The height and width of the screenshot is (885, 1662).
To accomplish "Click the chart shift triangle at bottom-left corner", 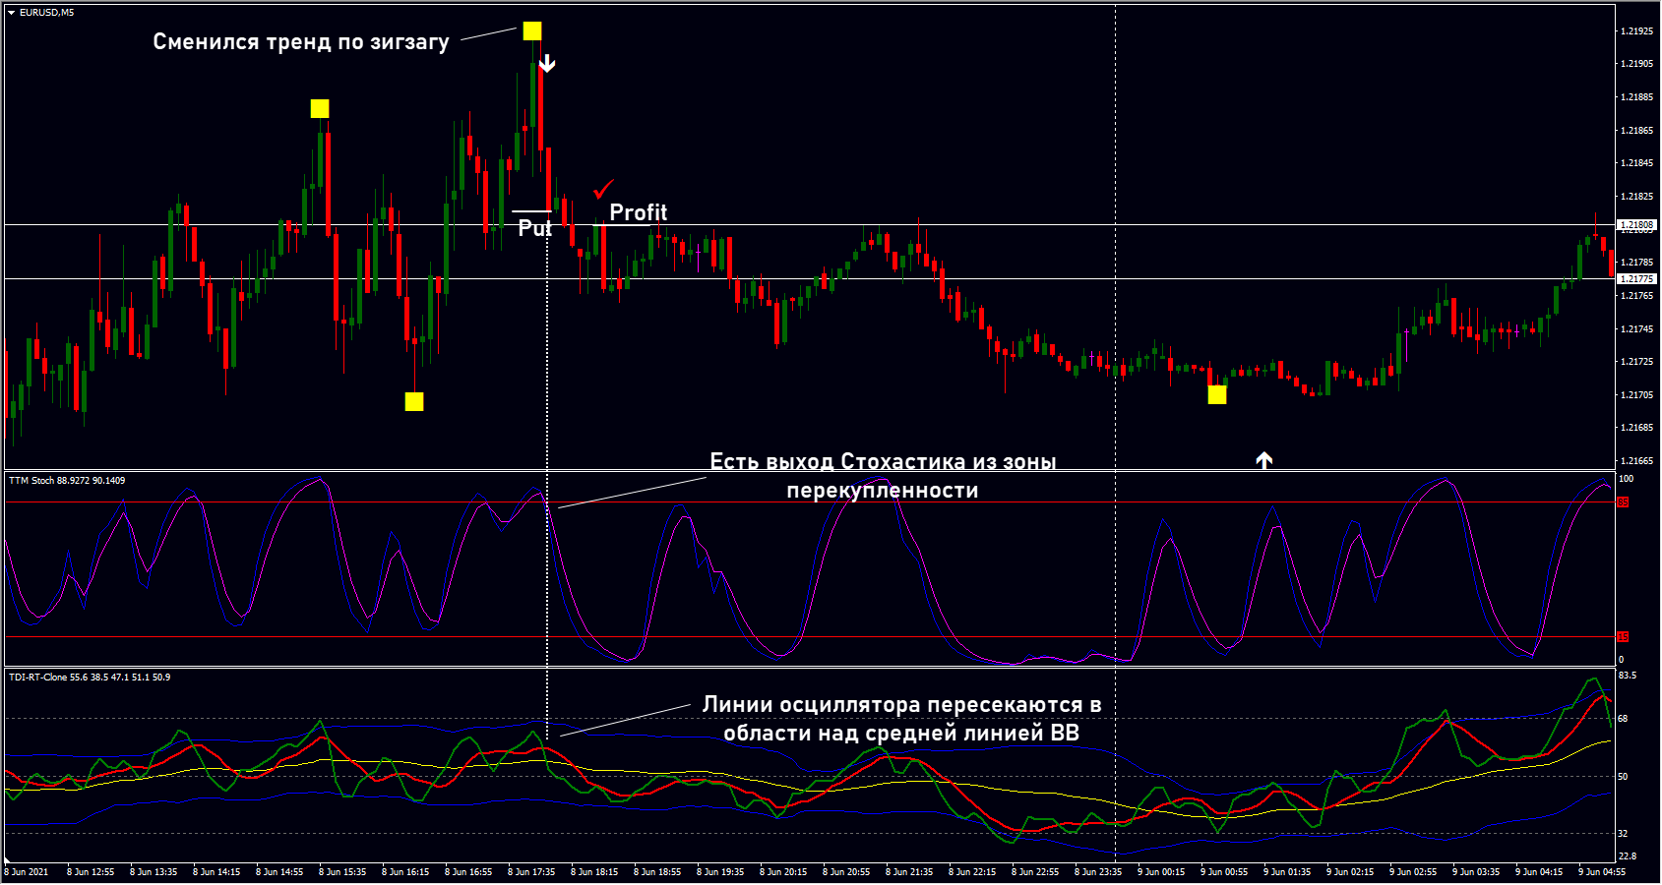I will 8,860.
